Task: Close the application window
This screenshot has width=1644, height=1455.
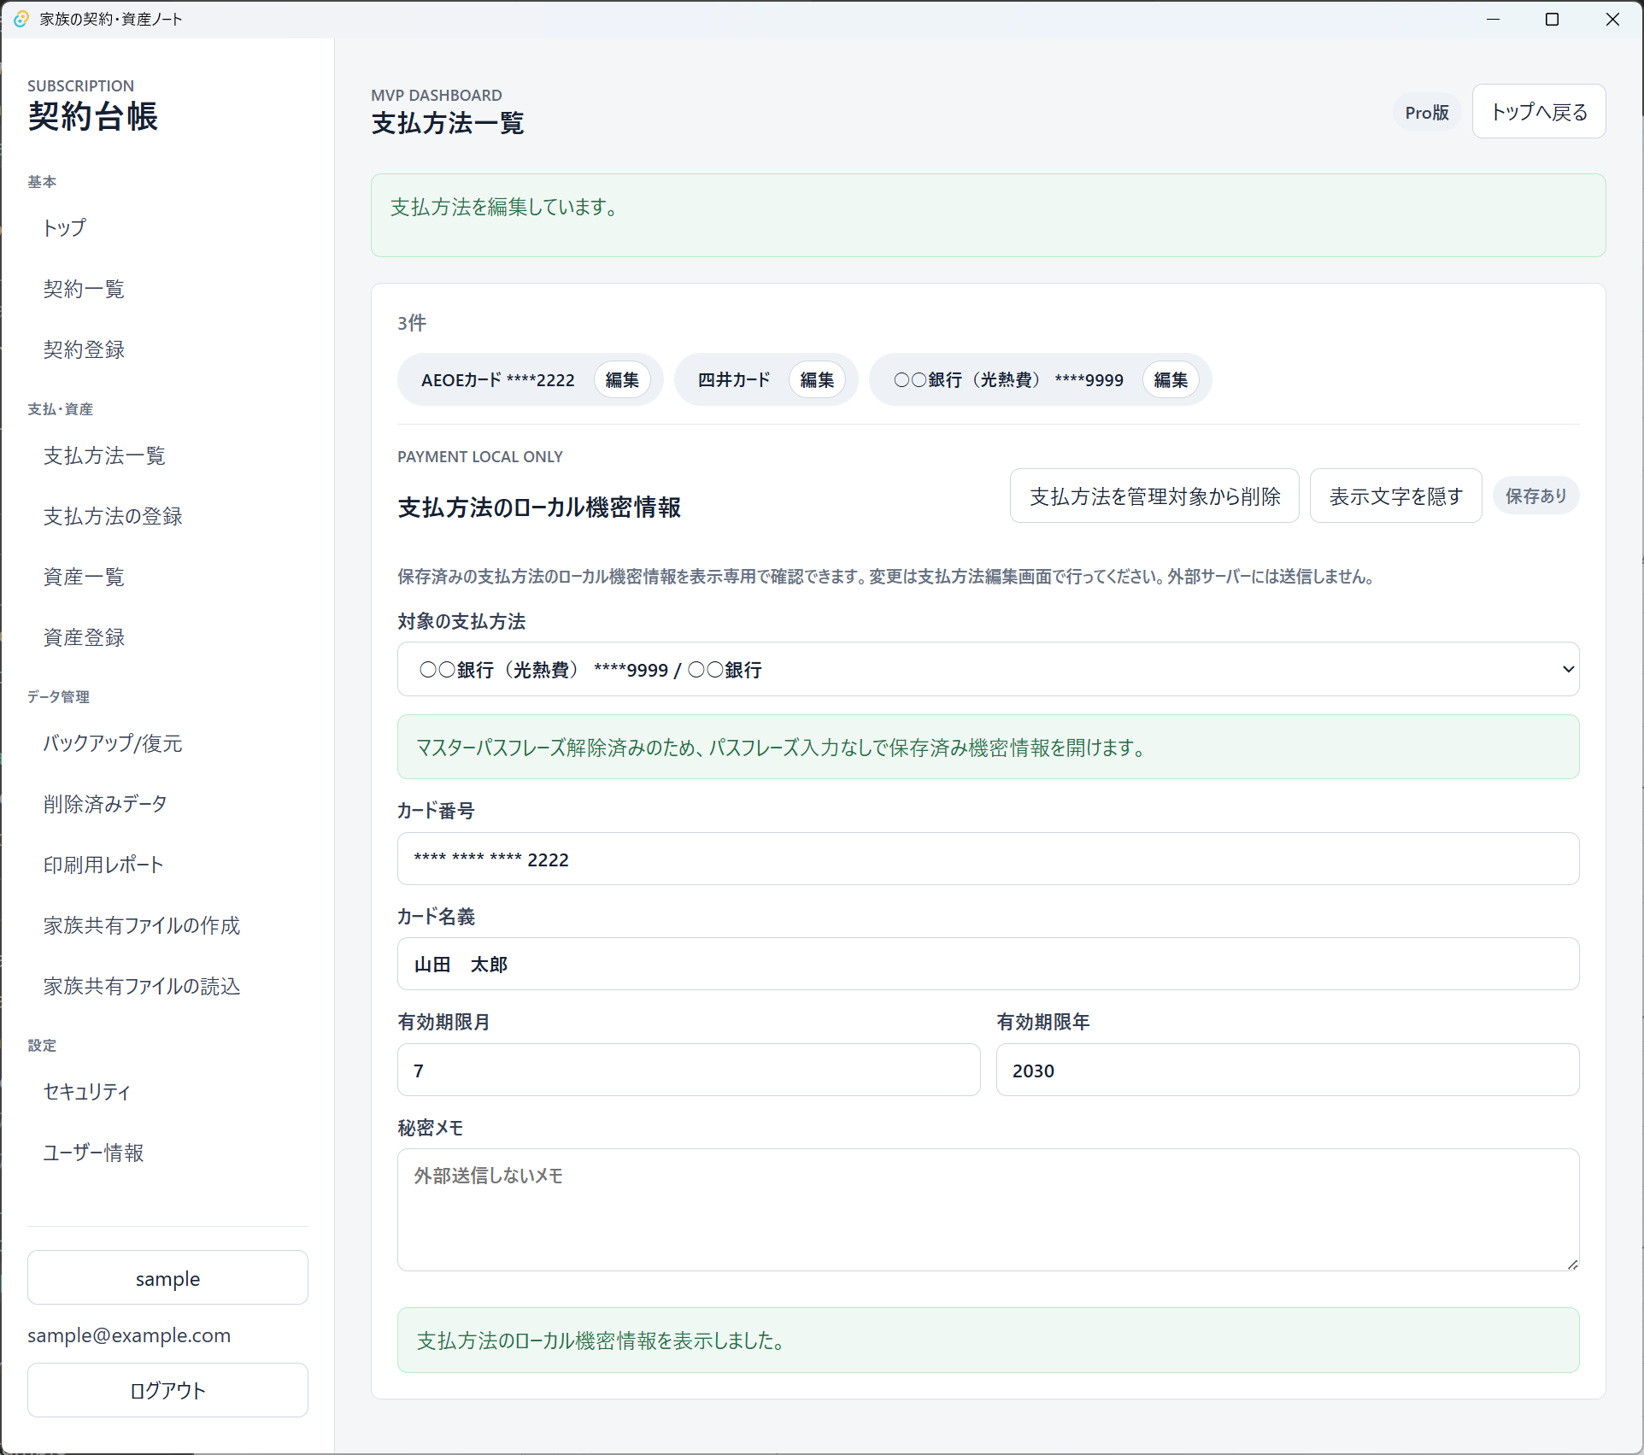Action: (x=1612, y=19)
